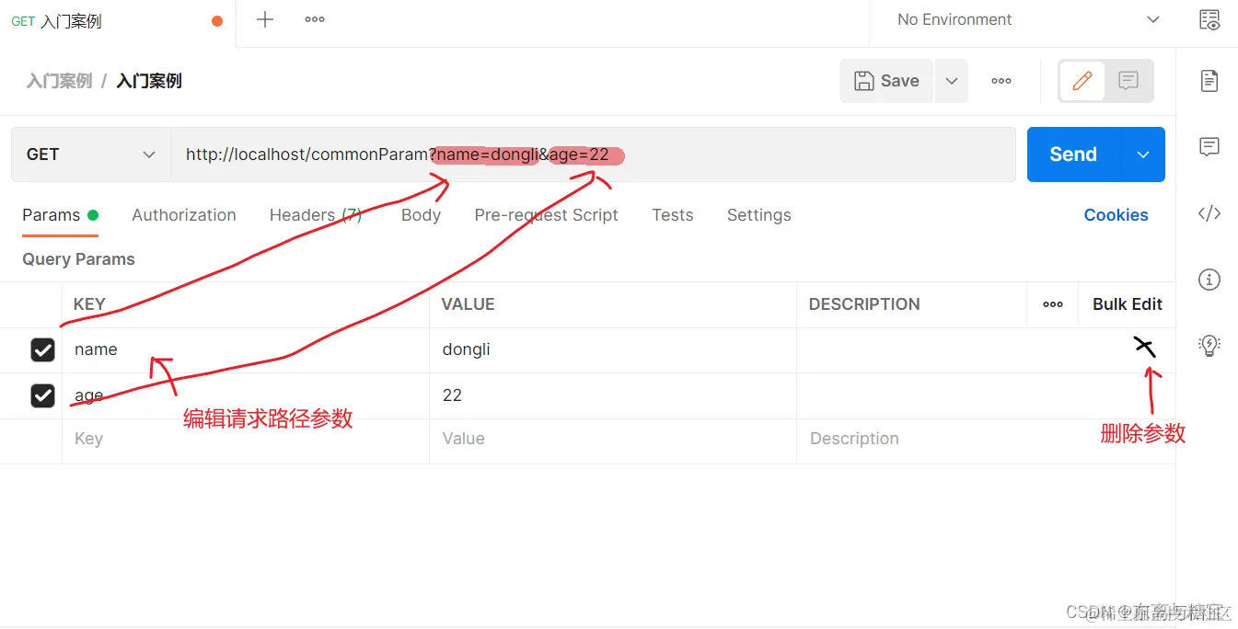The image size is (1238, 629).
Task: Open the Comments sidebar icon
Action: (x=1209, y=146)
